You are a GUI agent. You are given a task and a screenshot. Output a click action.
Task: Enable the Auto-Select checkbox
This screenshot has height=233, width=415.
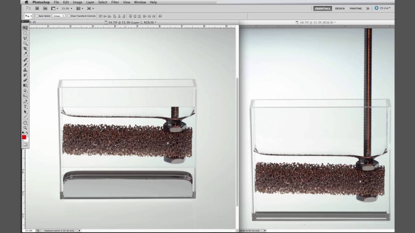[37, 16]
